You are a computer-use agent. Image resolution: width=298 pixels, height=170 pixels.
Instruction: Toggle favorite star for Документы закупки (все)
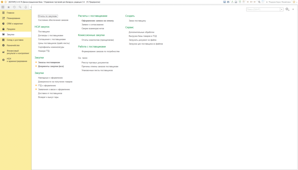pos(36,66)
